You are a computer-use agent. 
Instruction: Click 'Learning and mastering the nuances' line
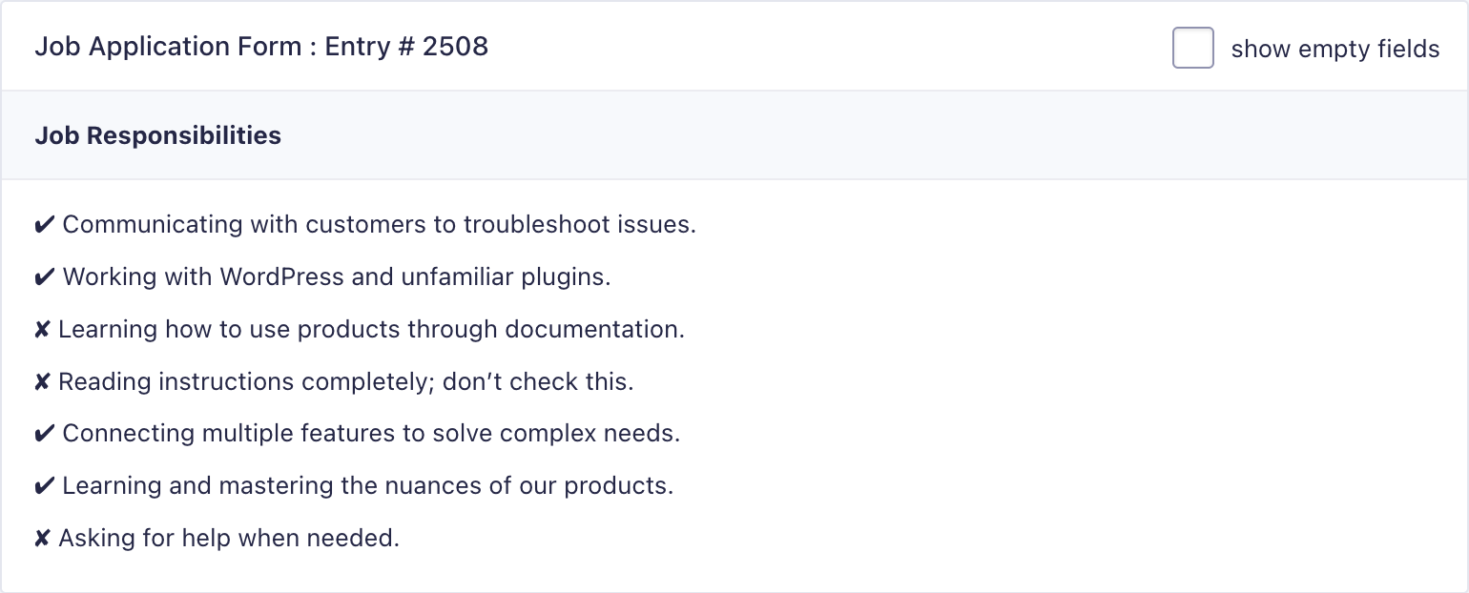(368, 486)
